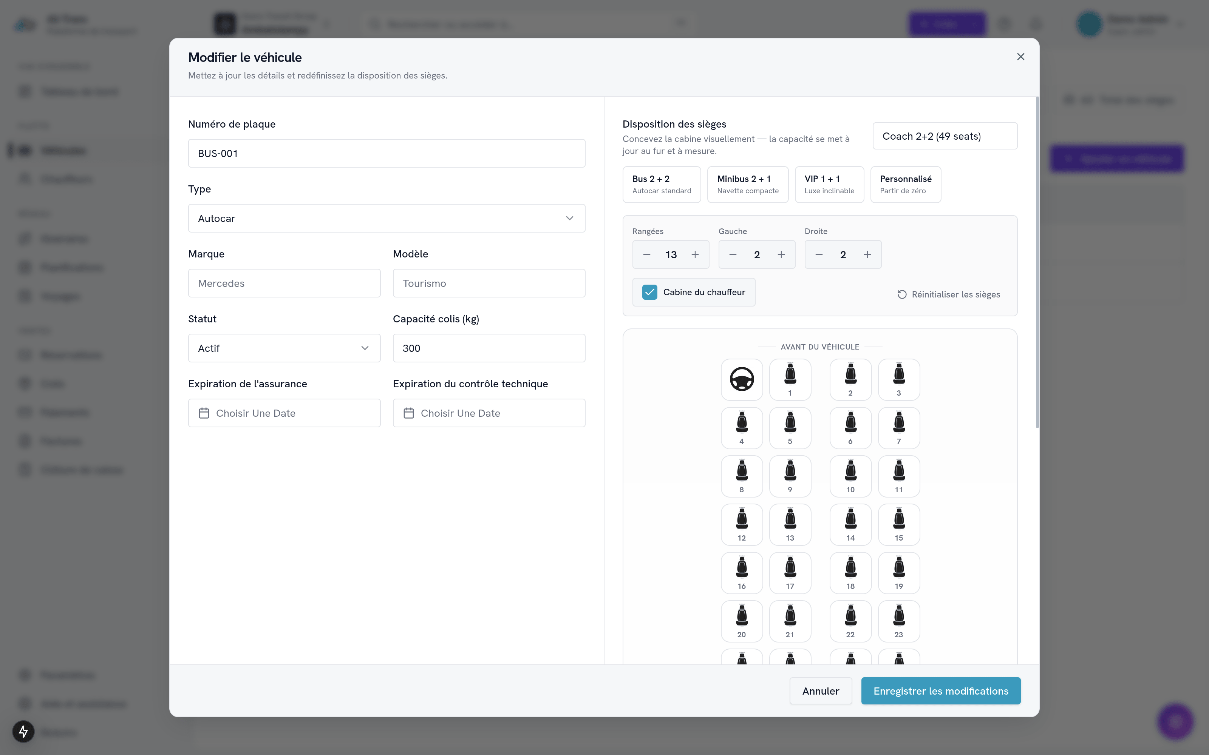Save with Enregistrer les modifications
This screenshot has width=1209, height=755.
point(941,691)
